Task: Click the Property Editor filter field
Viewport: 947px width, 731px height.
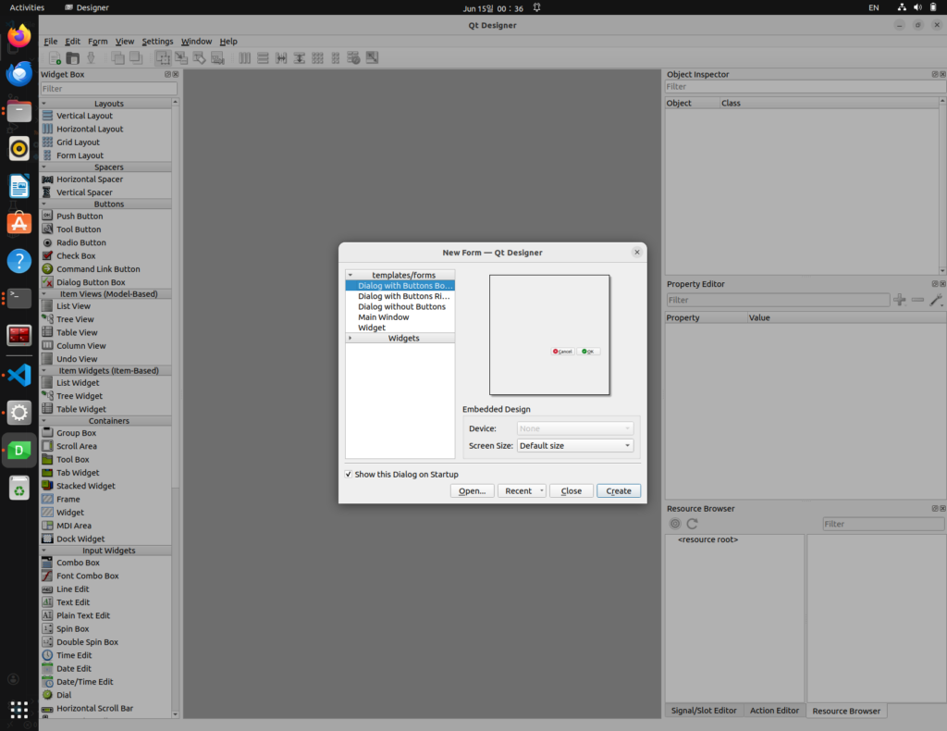Action: click(x=777, y=300)
